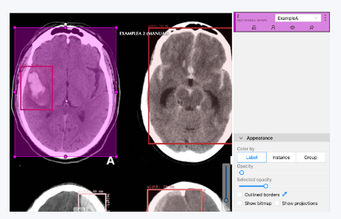Click the bottom-right corner handle of purple box
This screenshot has width=341, height=219.
[x=116, y=156]
